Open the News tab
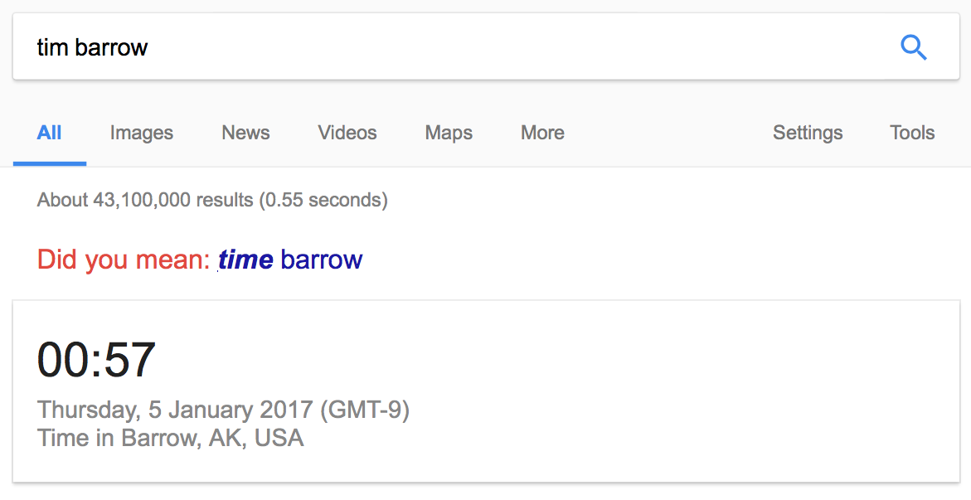Screen dimensions: 971x500 [245, 133]
